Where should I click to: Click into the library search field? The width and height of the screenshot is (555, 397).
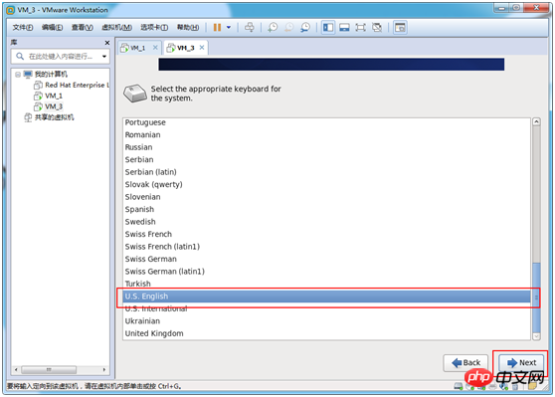(61, 57)
